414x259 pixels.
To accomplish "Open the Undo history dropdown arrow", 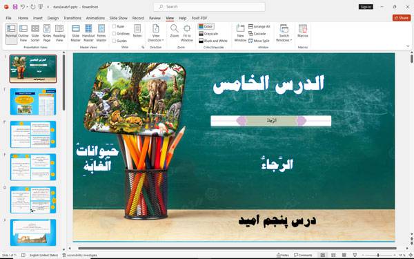I will pyautogui.click(x=27, y=7).
